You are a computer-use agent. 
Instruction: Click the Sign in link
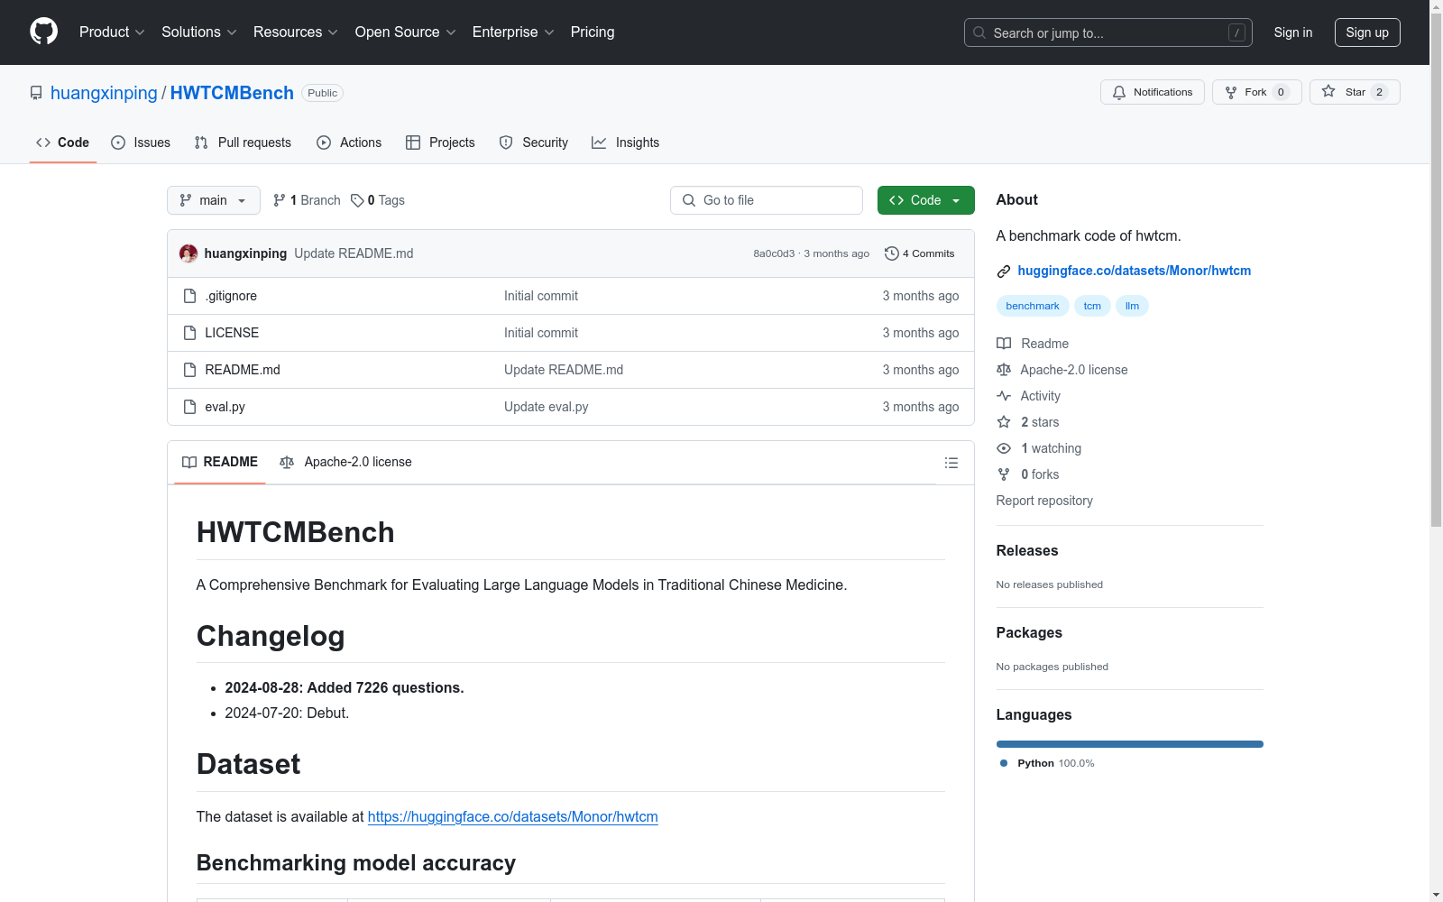point(1293,32)
